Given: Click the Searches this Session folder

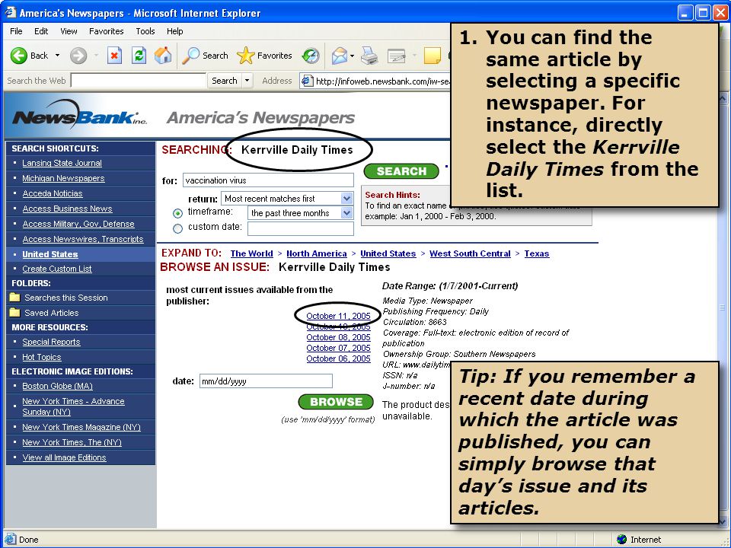Looking at the screenshot, I should (x=66, y=298).
